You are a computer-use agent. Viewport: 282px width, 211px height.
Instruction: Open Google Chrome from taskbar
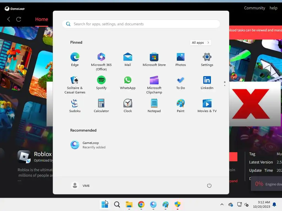point(141,204)
